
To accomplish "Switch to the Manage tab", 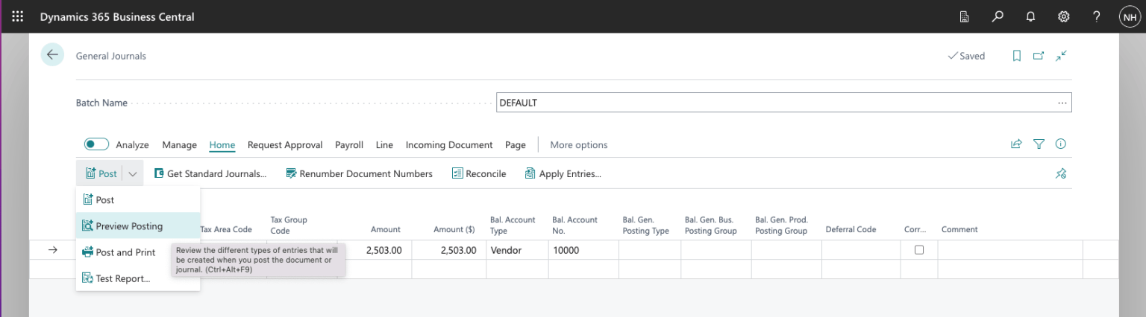I will (179, 145).
